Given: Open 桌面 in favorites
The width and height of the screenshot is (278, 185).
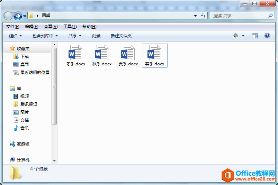Looking at the screenshot, I should click(25, 64).
